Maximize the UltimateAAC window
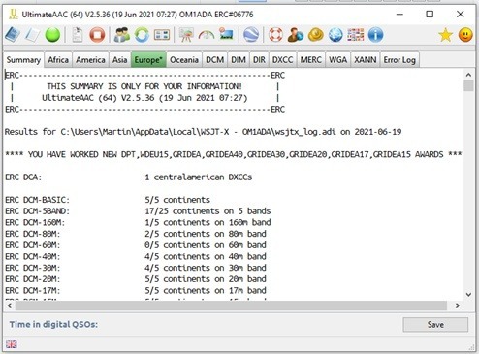The height and width of the screenshot is (354, 479). pos(430,14)
